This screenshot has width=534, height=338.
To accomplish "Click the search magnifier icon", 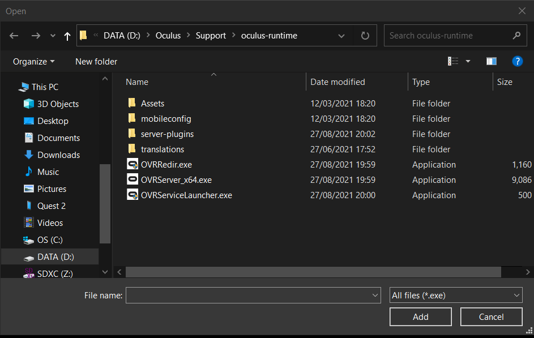I will pyautogui.click(x=516, y=35).
